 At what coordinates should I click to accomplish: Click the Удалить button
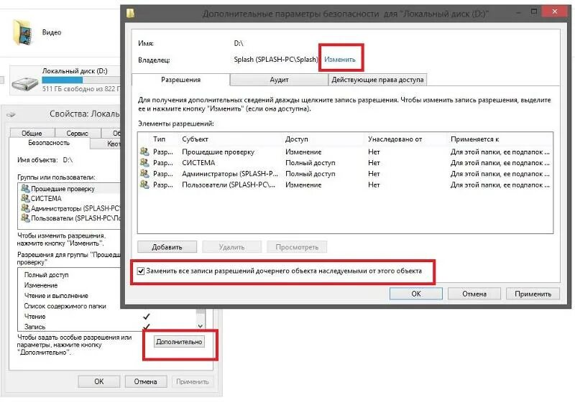coord(231,247)
